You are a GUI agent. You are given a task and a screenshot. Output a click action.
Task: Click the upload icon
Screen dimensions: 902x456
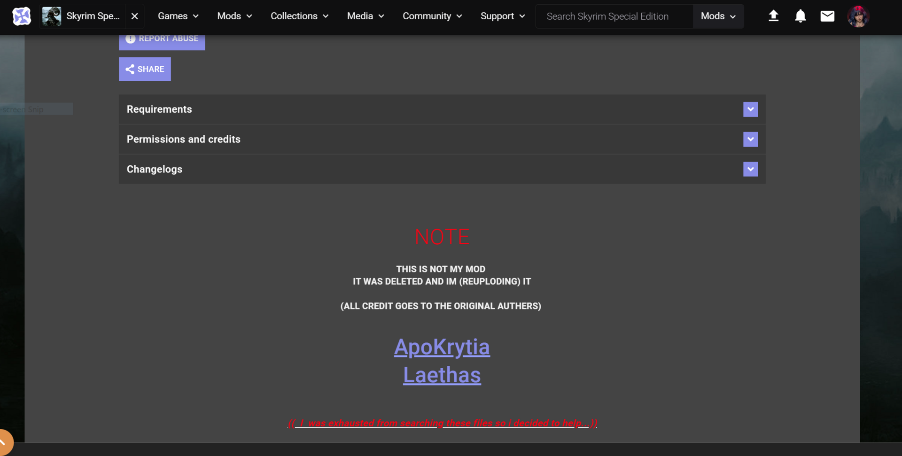[773, 16]
